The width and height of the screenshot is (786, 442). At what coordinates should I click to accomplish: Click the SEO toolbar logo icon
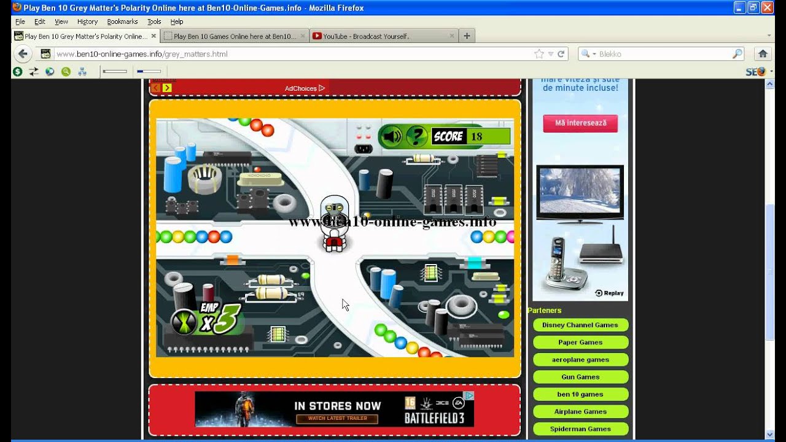click(x=755, y=72)
